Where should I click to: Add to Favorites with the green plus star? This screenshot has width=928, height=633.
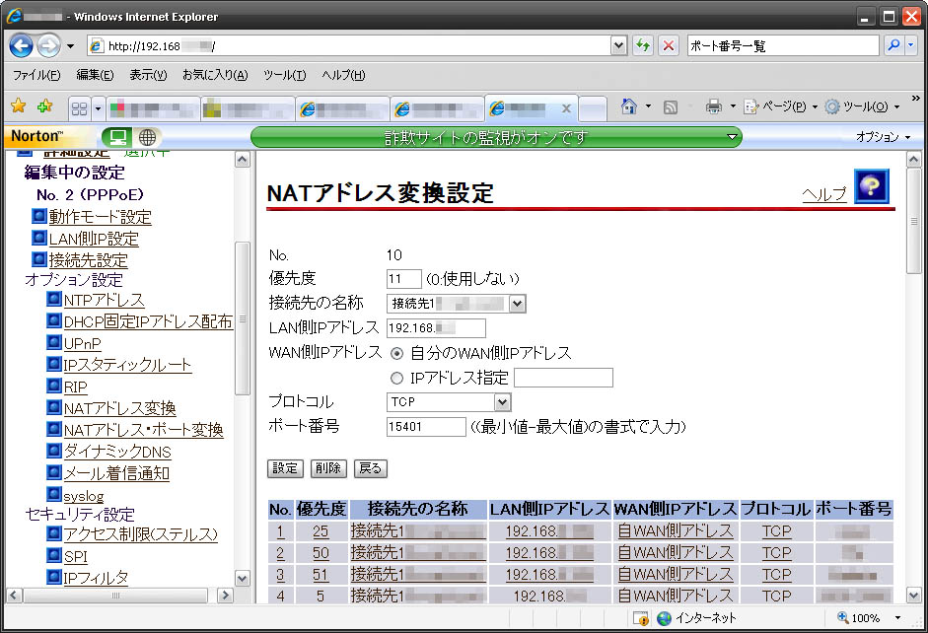tap(45, 105)
